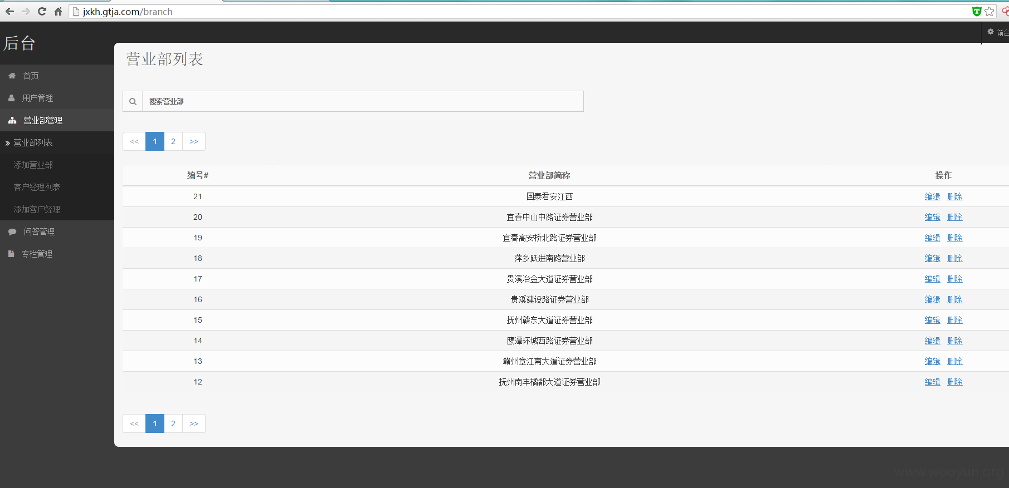Delete 贵溪冶金大道证券营业部
Screen dimensions: 1009x488
tap(955, 279)
